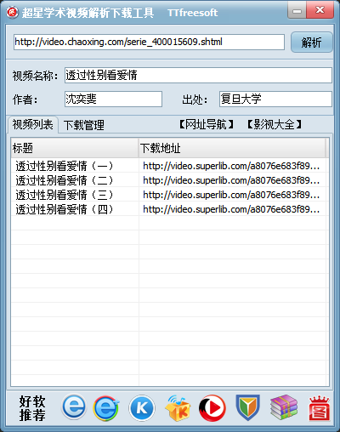The height and width of the screenshot is (432, 340).
Task: Click the 下载地址 column header
Action: [232, 148]
